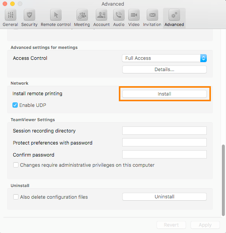Click Install for remote printing

[165, 94]
